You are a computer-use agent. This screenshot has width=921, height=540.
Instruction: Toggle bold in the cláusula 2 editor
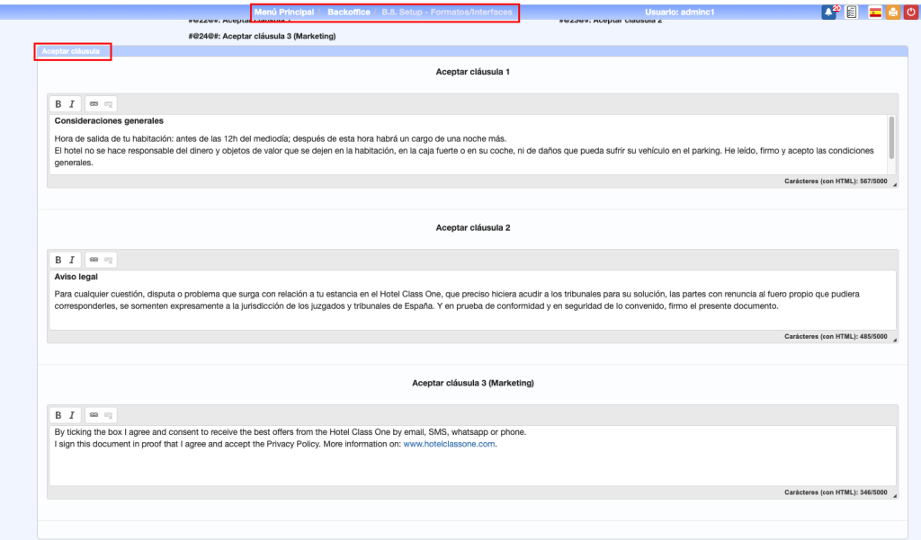pos(58,261)
